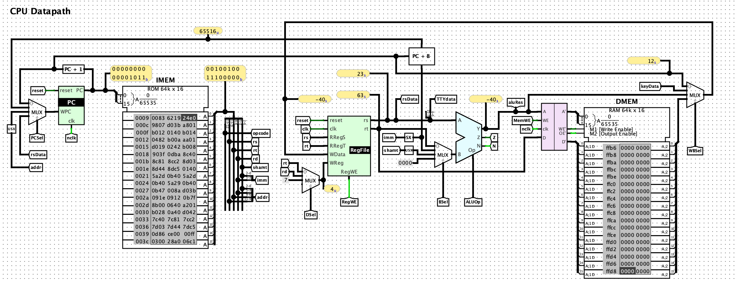Click the PCSel input pin
Image resolution: width=735 pixels, height=281 pixels.
[x=37, y=138]
